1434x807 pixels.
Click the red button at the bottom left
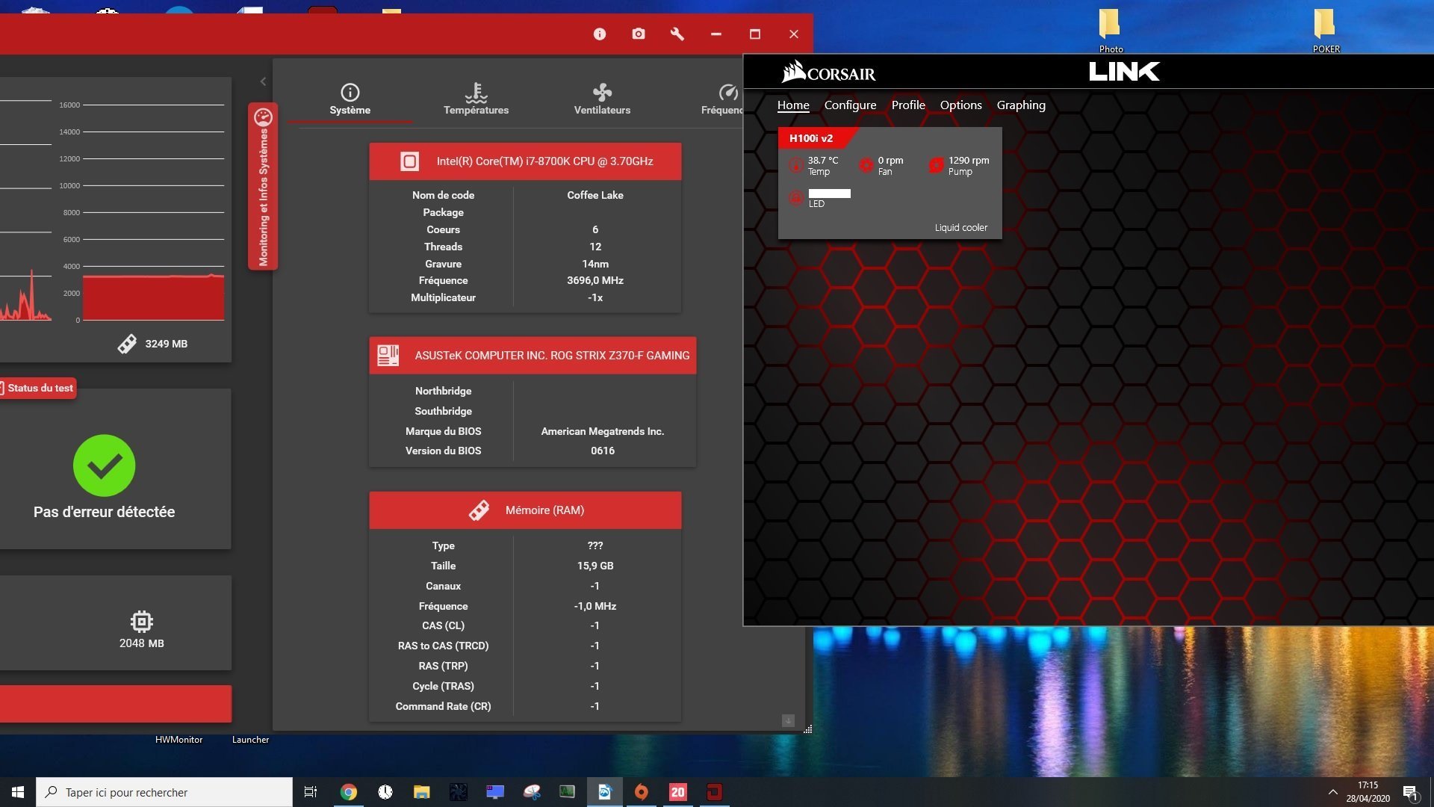click(116, 704)
